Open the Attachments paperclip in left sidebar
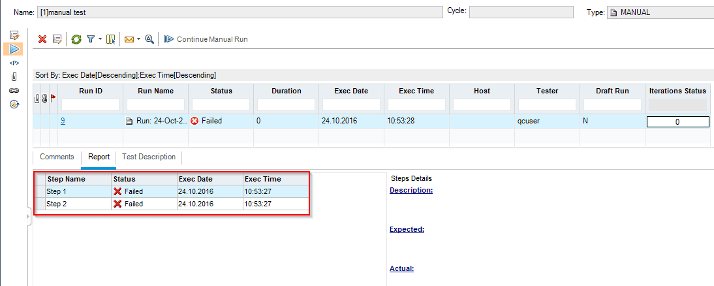714x286 pixels. pyautogui.click(x=14, y=76)
